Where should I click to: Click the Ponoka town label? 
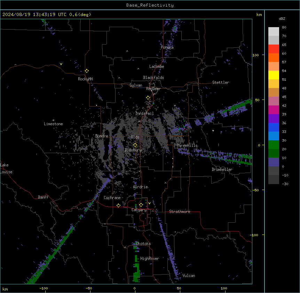[167, 47]
